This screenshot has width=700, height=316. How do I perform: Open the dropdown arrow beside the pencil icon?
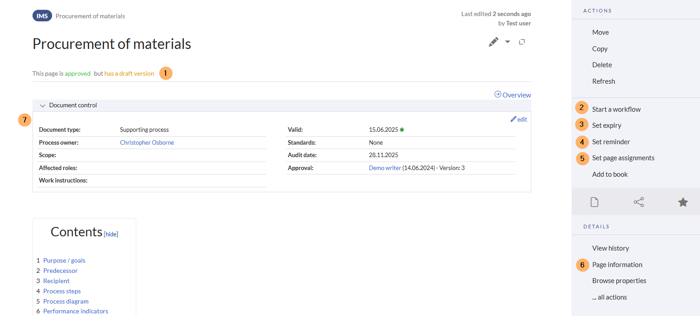pos(508,42)
